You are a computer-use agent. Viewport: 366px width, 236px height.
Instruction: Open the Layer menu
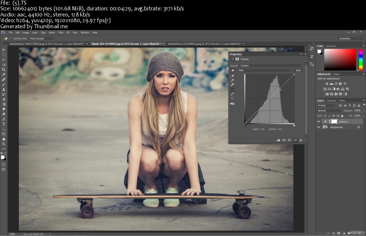(x=35, y=33)
